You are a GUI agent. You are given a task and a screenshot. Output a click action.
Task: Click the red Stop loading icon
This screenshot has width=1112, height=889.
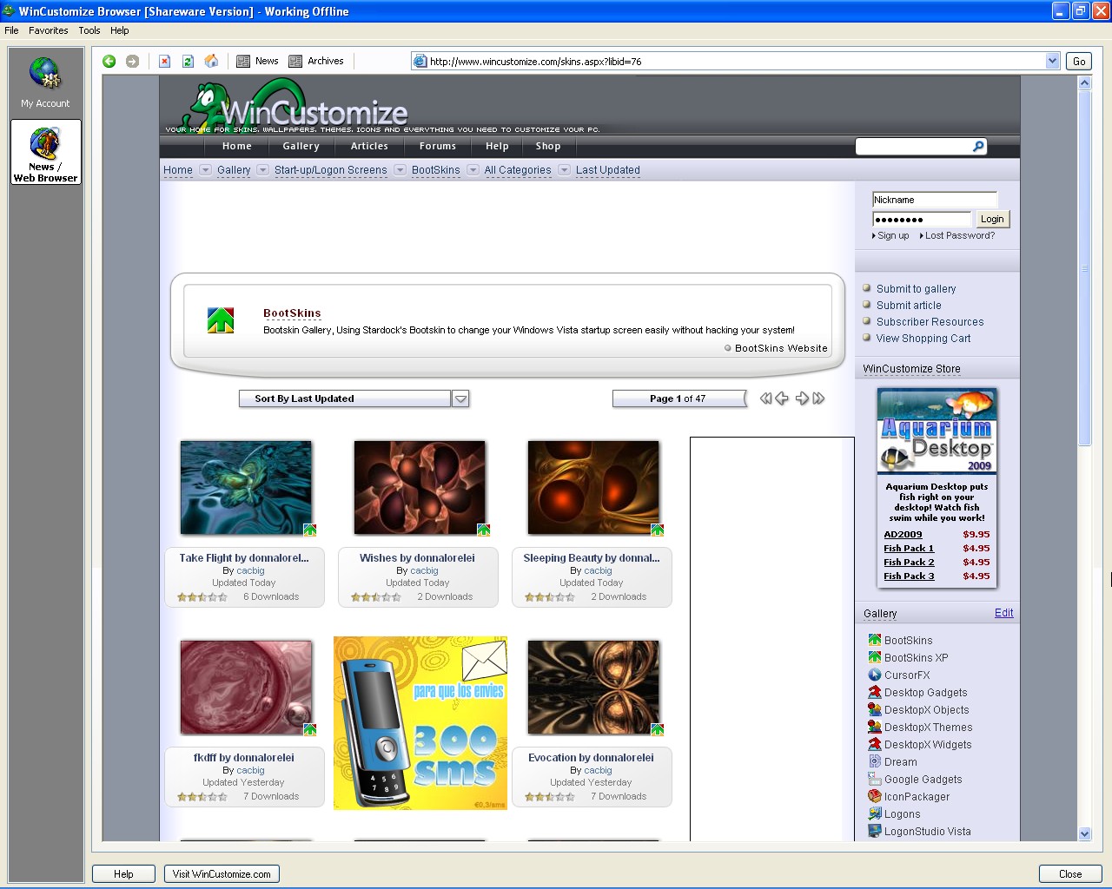click(x=164, y=61)
